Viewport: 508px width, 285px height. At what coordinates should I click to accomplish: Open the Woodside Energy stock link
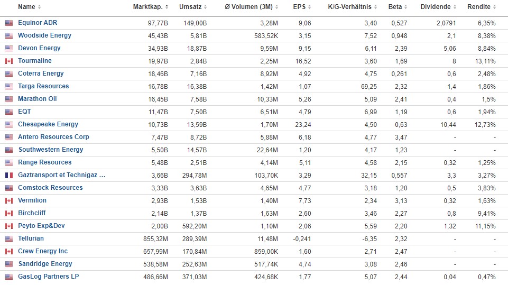tap(44, 35)
